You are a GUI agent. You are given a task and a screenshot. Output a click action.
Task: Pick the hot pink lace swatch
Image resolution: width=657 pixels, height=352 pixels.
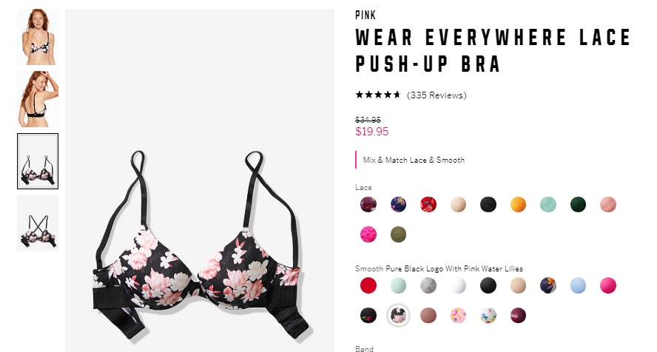(368, 234)
